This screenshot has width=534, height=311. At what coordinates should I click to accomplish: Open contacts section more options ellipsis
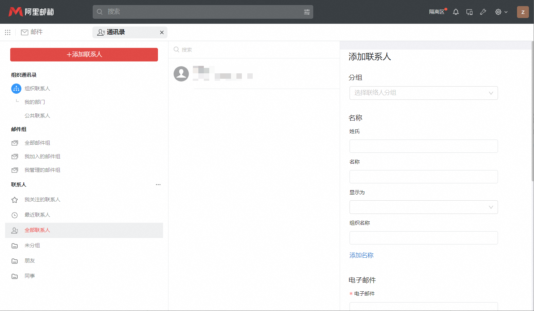click(158, 185)
